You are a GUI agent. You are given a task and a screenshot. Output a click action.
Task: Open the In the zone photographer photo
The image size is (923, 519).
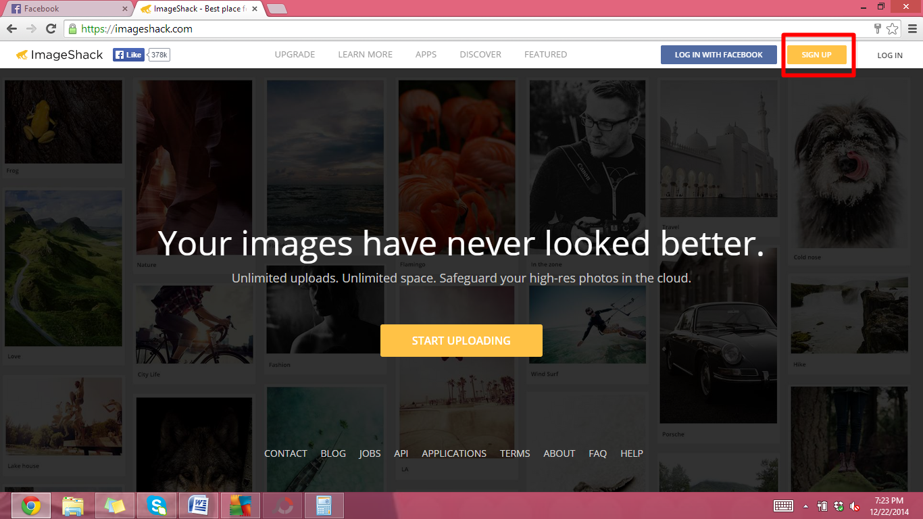coord(587,169)
